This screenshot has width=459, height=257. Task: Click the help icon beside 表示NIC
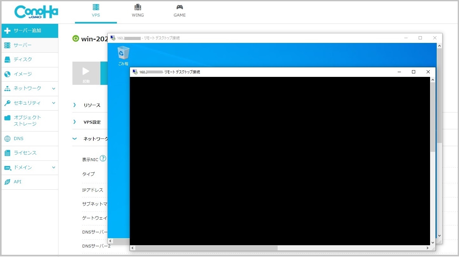[103, 158]
